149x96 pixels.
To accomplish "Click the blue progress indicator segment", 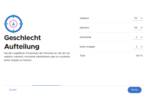I will pos(46,85).
